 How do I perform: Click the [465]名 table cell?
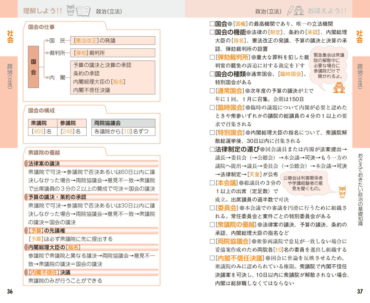(x=43, y=131)
